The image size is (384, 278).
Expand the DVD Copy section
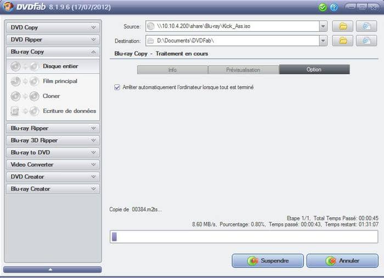tap(53, 27)
